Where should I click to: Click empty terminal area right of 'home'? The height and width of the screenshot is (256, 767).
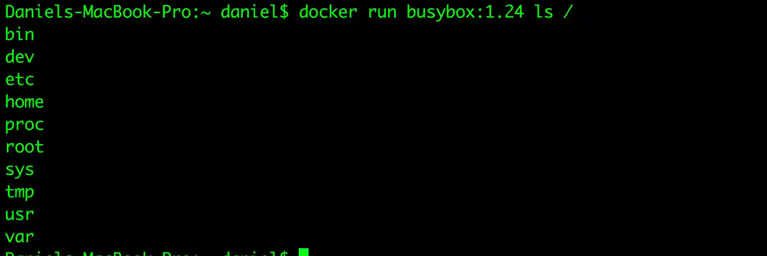pyautogui.click(x=392, y=102)
